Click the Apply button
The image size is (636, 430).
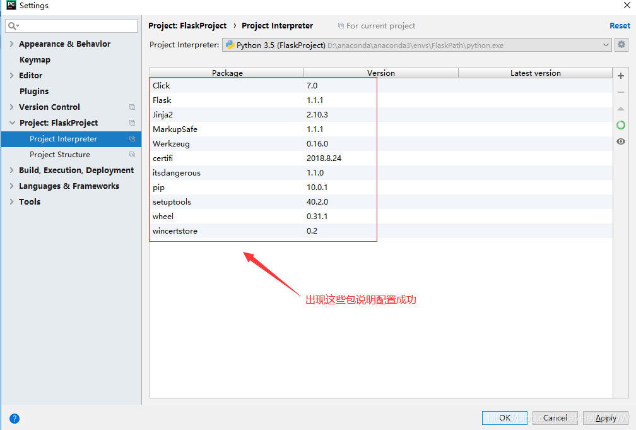click(x=606, y=418)
